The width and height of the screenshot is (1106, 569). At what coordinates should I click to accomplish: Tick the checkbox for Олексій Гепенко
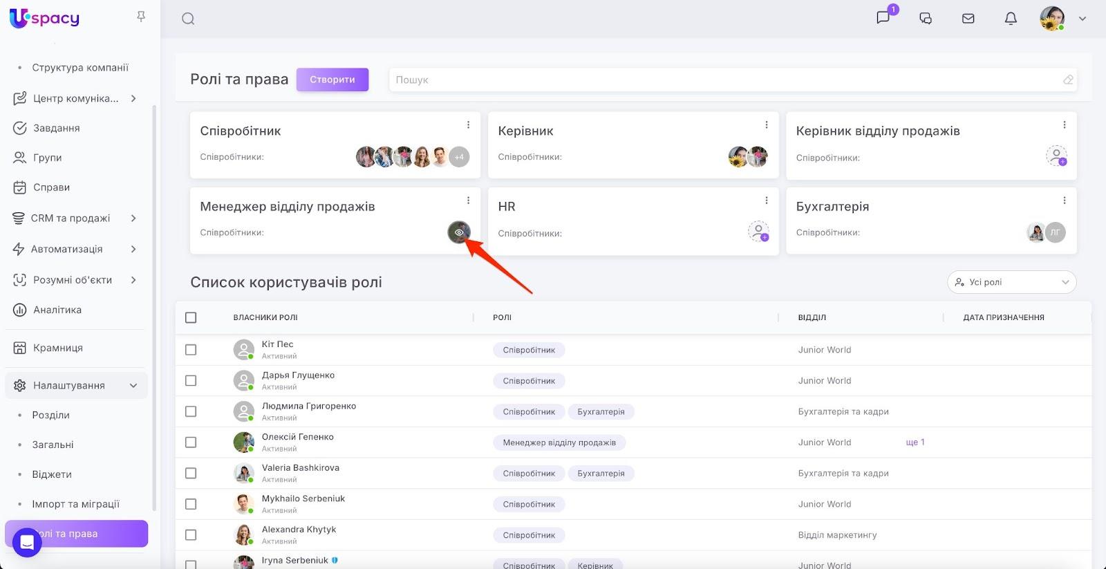[191, 442]
